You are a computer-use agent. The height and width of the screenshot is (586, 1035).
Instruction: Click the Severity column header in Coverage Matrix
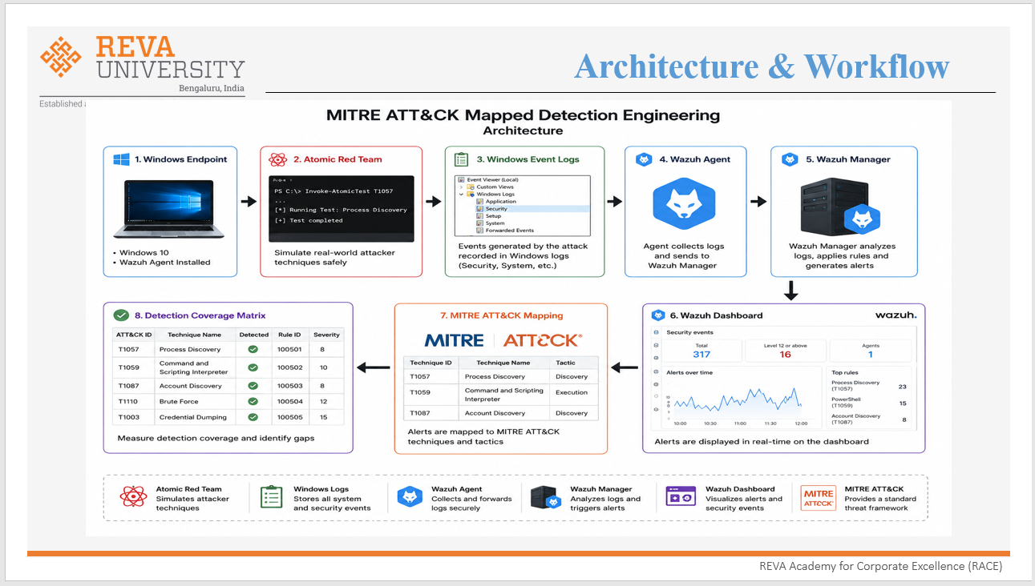click(326, 335)
